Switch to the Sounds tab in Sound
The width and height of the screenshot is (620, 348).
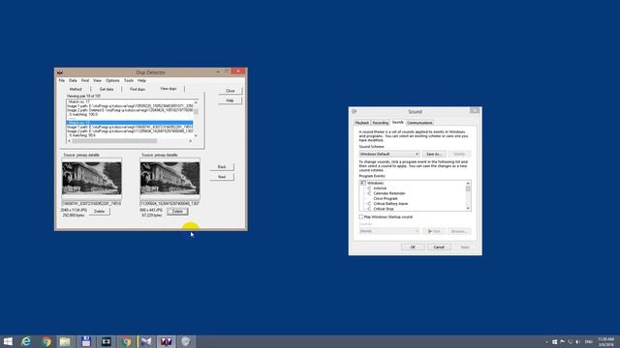coord(398,123)
